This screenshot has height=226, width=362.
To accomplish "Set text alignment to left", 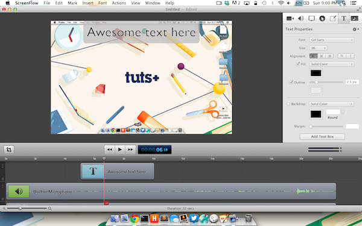I will click(x=313, y=56).
